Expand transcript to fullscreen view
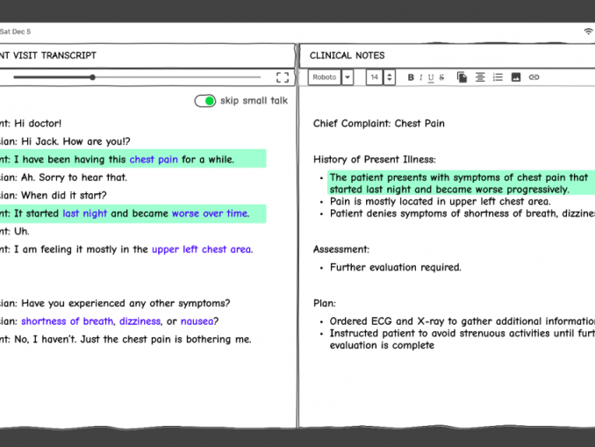Viewport: 595px width, 447px height. click(x=283, y=77)
